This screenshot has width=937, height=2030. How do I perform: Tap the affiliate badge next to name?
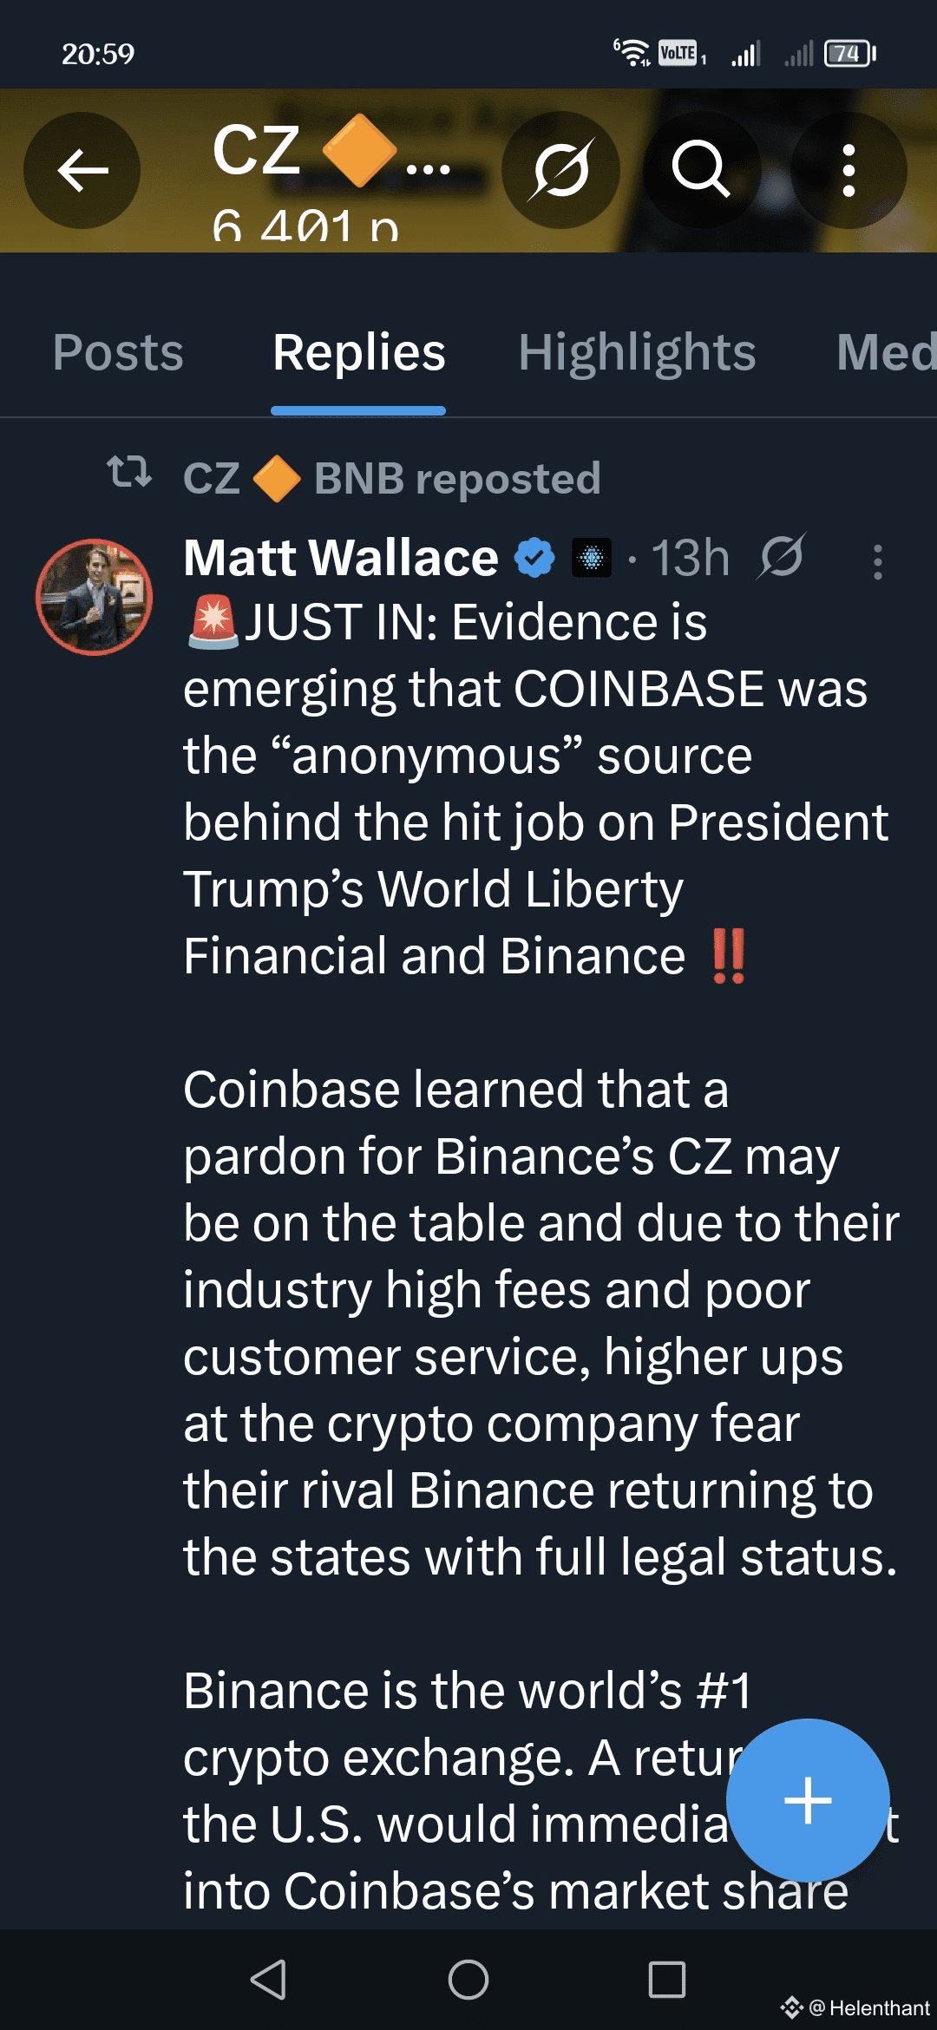tap(592, 558)
